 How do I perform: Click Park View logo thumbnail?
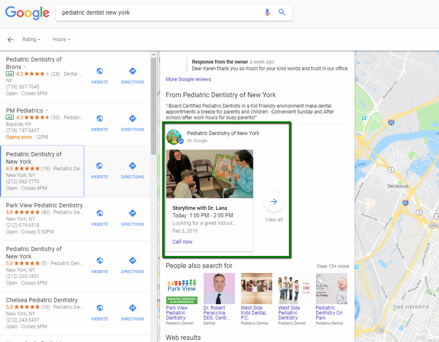[x=182, y=288]
